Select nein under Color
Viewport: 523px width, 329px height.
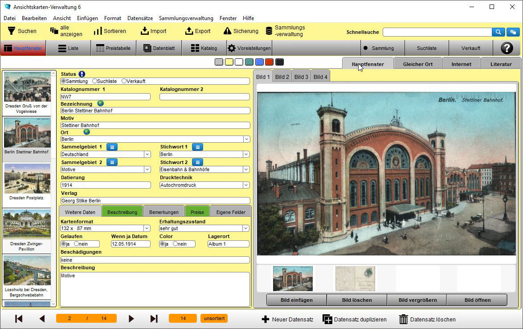pyautogui.click(x=175, y=244)
